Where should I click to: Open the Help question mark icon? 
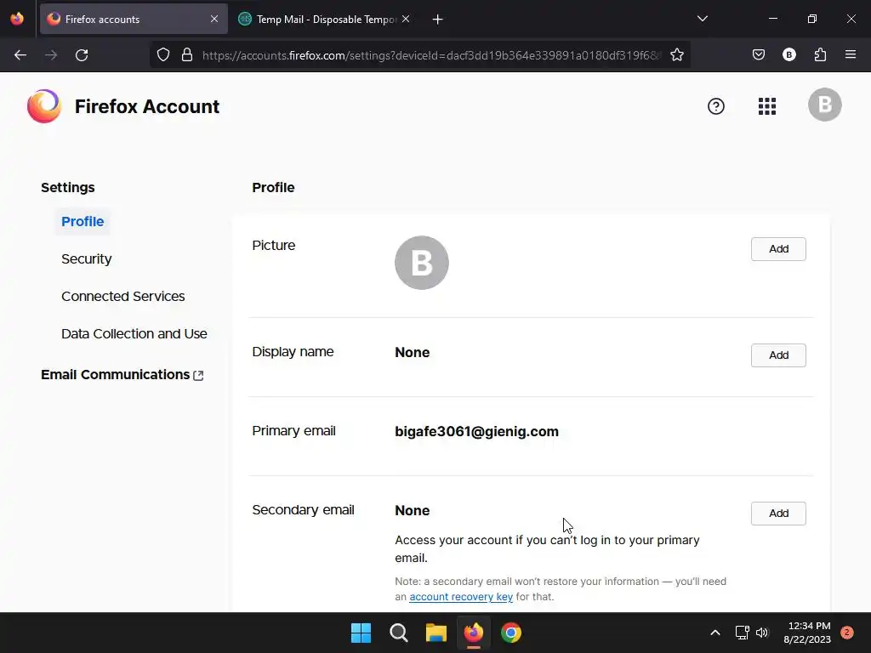(716, 106)
